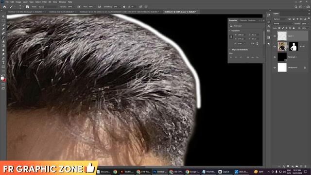Open the Window menu

pos(62,2)
